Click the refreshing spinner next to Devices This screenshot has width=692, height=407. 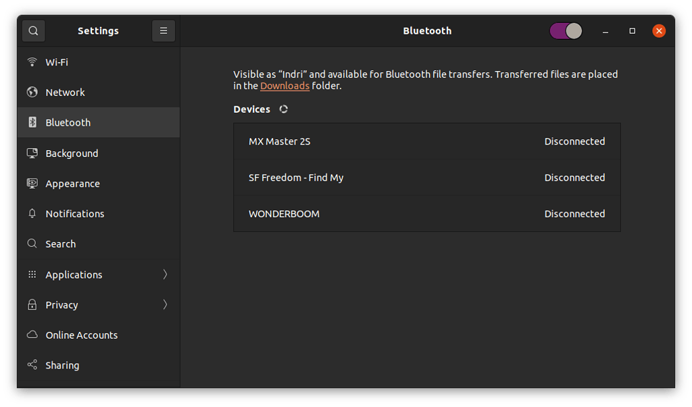[283, 108]
